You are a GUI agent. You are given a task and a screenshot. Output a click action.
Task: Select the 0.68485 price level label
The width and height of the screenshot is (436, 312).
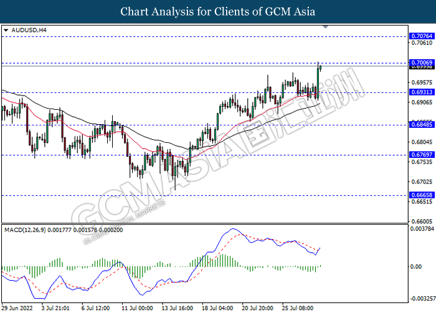422,124
